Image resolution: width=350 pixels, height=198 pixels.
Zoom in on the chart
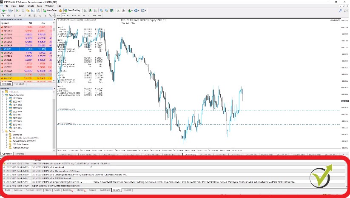click(x=101, y=11)
